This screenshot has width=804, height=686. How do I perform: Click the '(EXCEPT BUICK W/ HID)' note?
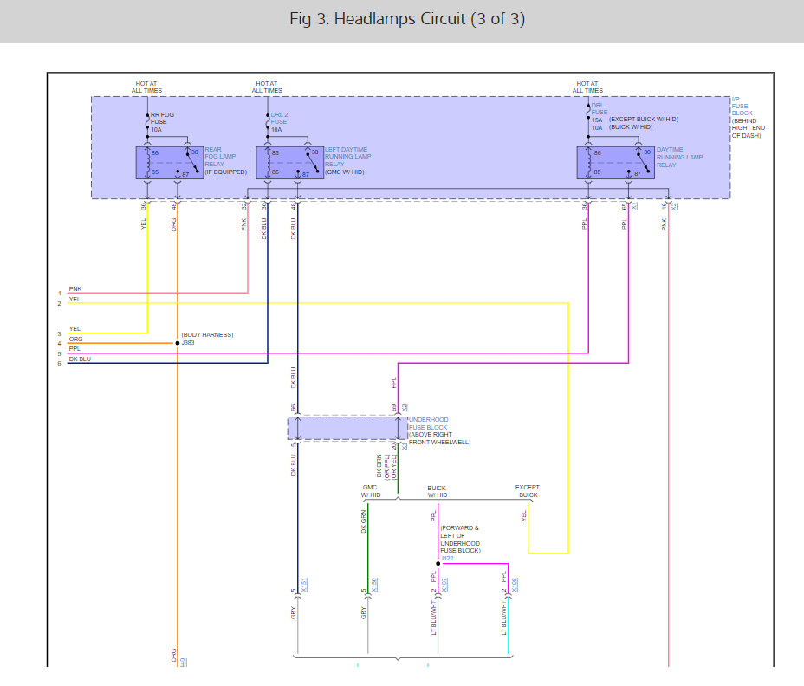point(644,119)
